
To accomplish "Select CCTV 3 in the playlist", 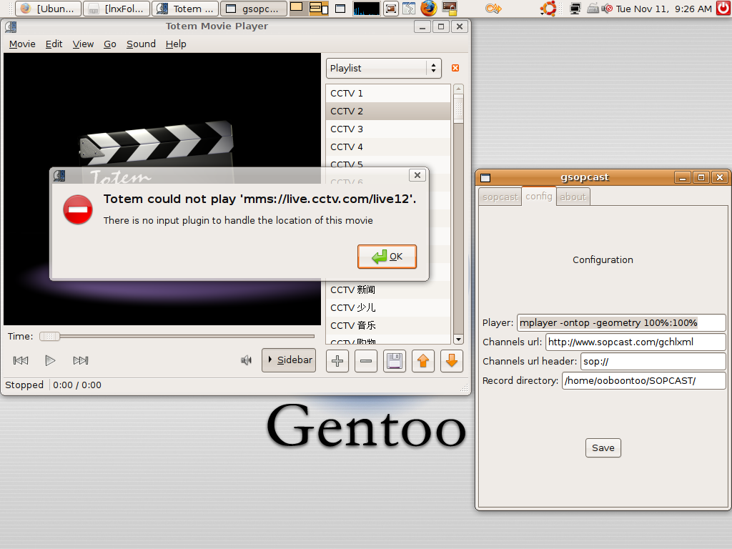I will [388, 129].
